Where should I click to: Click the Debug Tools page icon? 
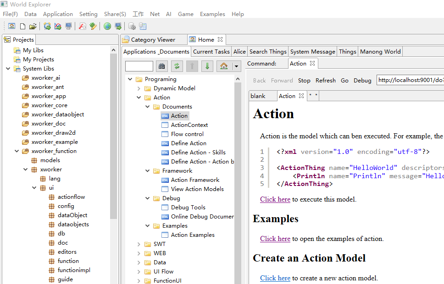click(x=165, y=208)
